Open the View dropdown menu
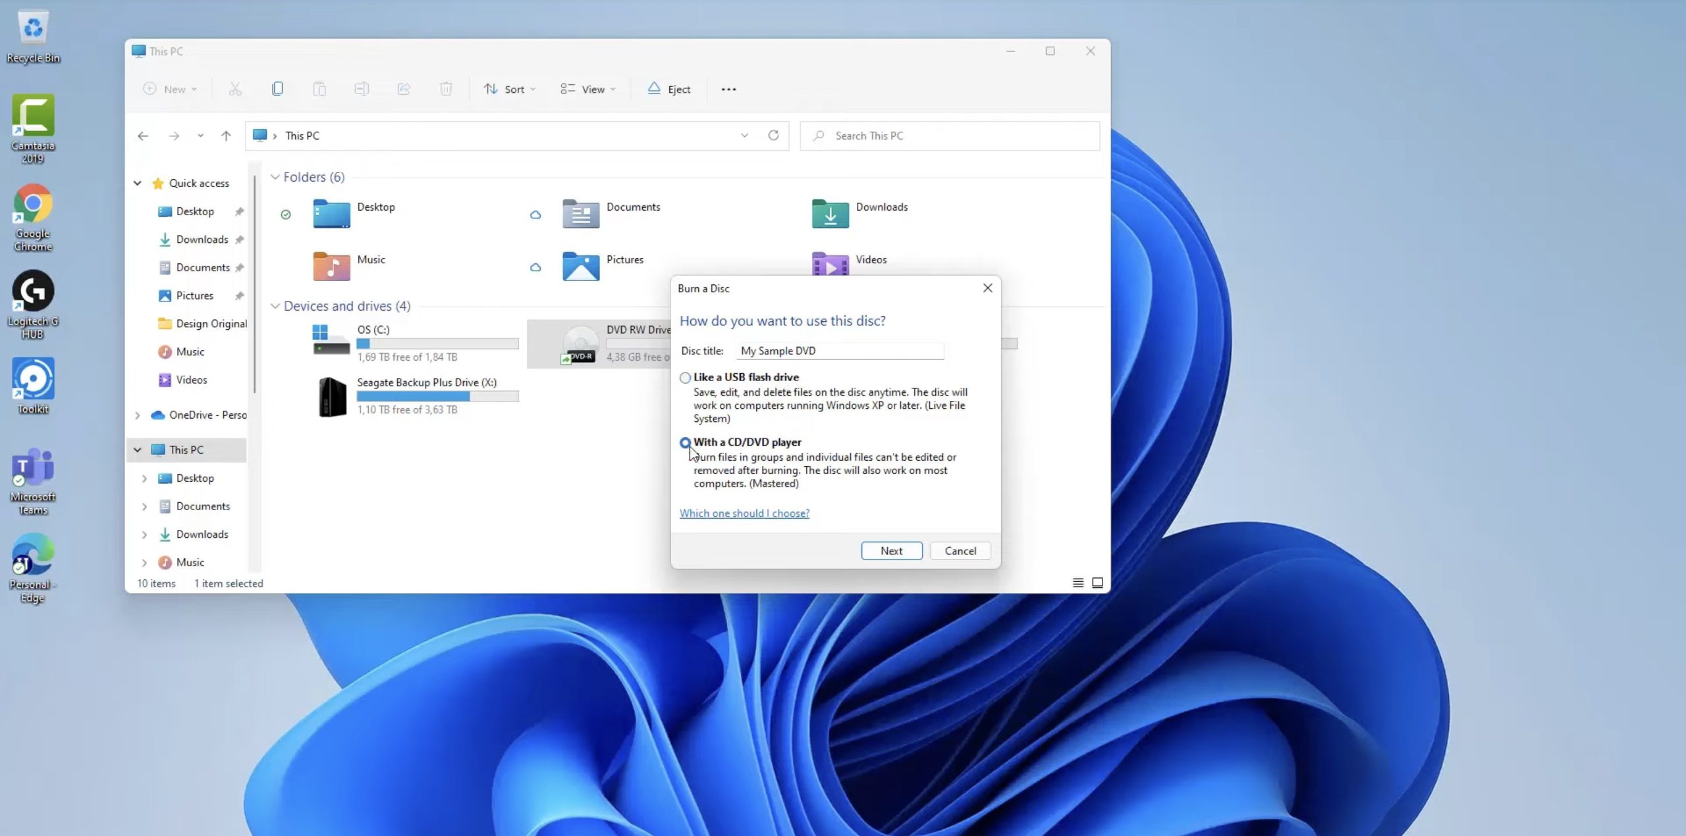 coord(587,89)
